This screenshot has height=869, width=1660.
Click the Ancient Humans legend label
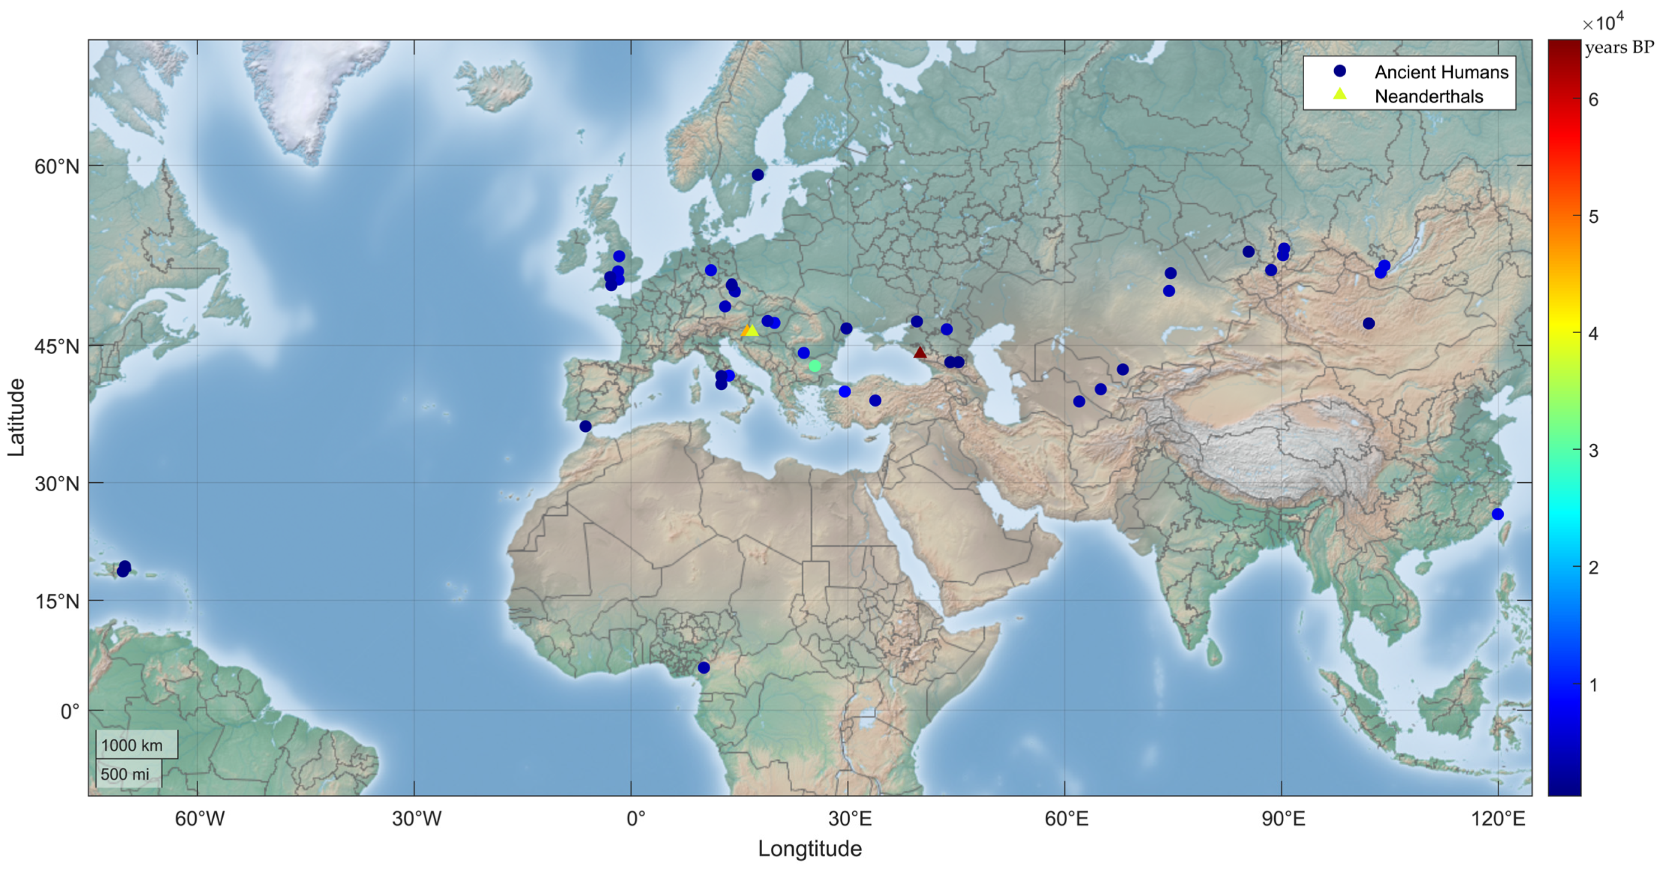(x=1441, y=72)
